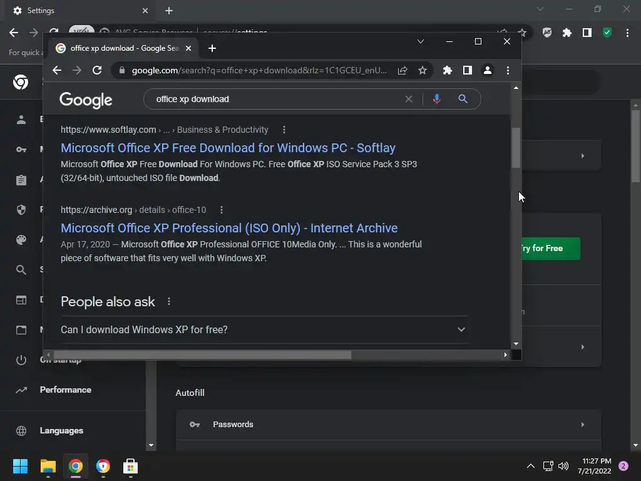Open Extensions puzzle icon in Google window
Image resolution: width=641 pixels, height=481 pixels.
click(447, 70)
